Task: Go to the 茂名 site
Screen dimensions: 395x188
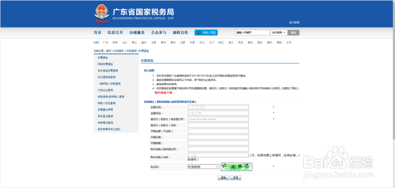Action: pos(241,43)
